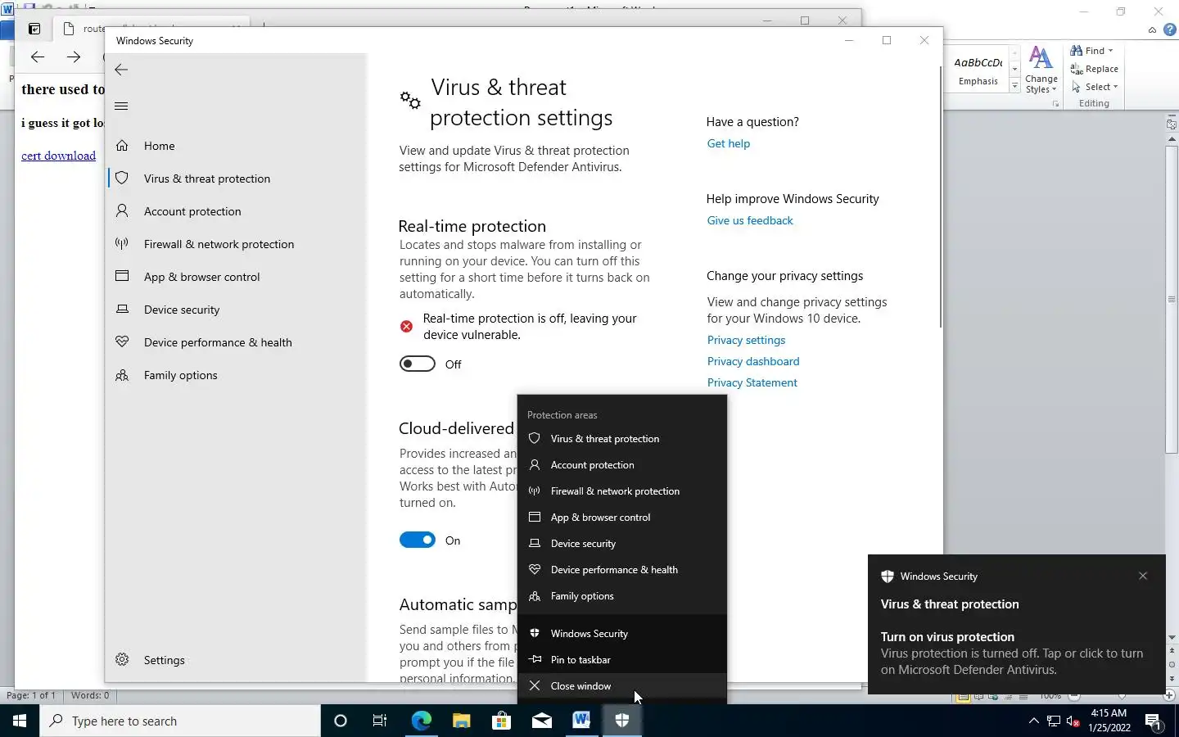Choose Family options in the jump list
Screen dimensions: 1179x737
tap(622, 596)
